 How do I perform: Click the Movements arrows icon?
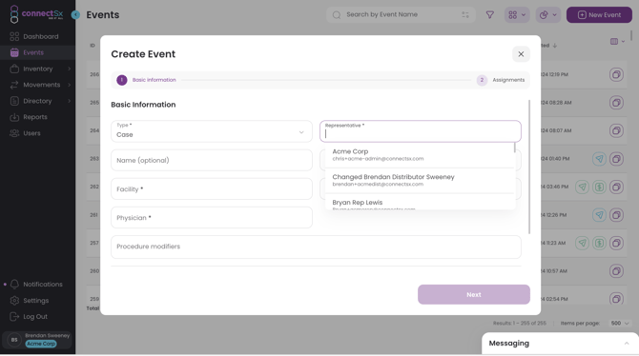[14, 85]
